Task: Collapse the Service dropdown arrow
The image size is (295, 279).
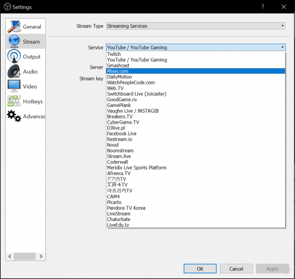Action: (282, 47)
